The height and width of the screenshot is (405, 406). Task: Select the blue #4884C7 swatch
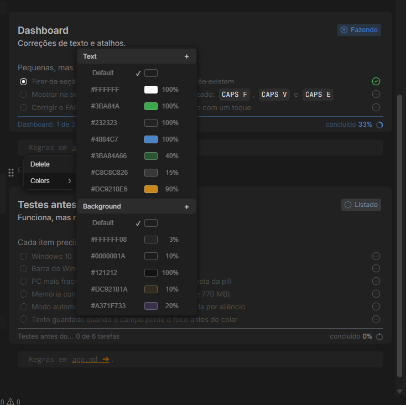click(x=151, y=139)
